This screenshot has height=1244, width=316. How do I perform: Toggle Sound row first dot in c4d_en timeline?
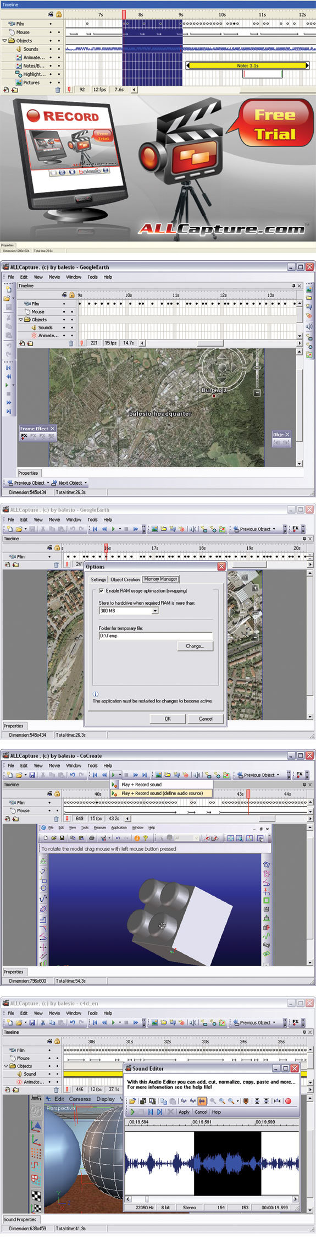49,1074
